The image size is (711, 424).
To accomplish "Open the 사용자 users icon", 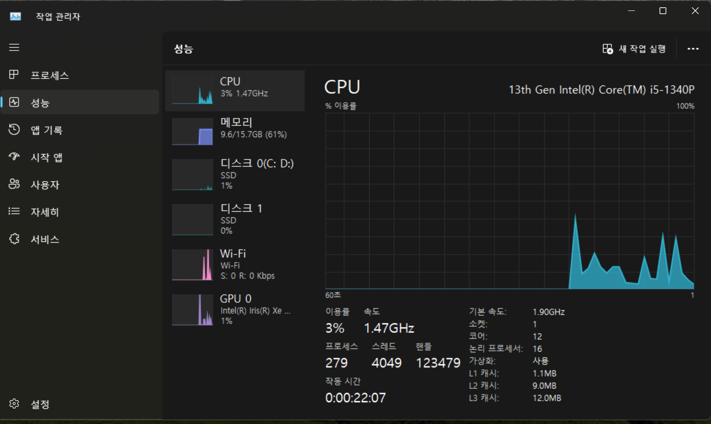I will point(14,184).
